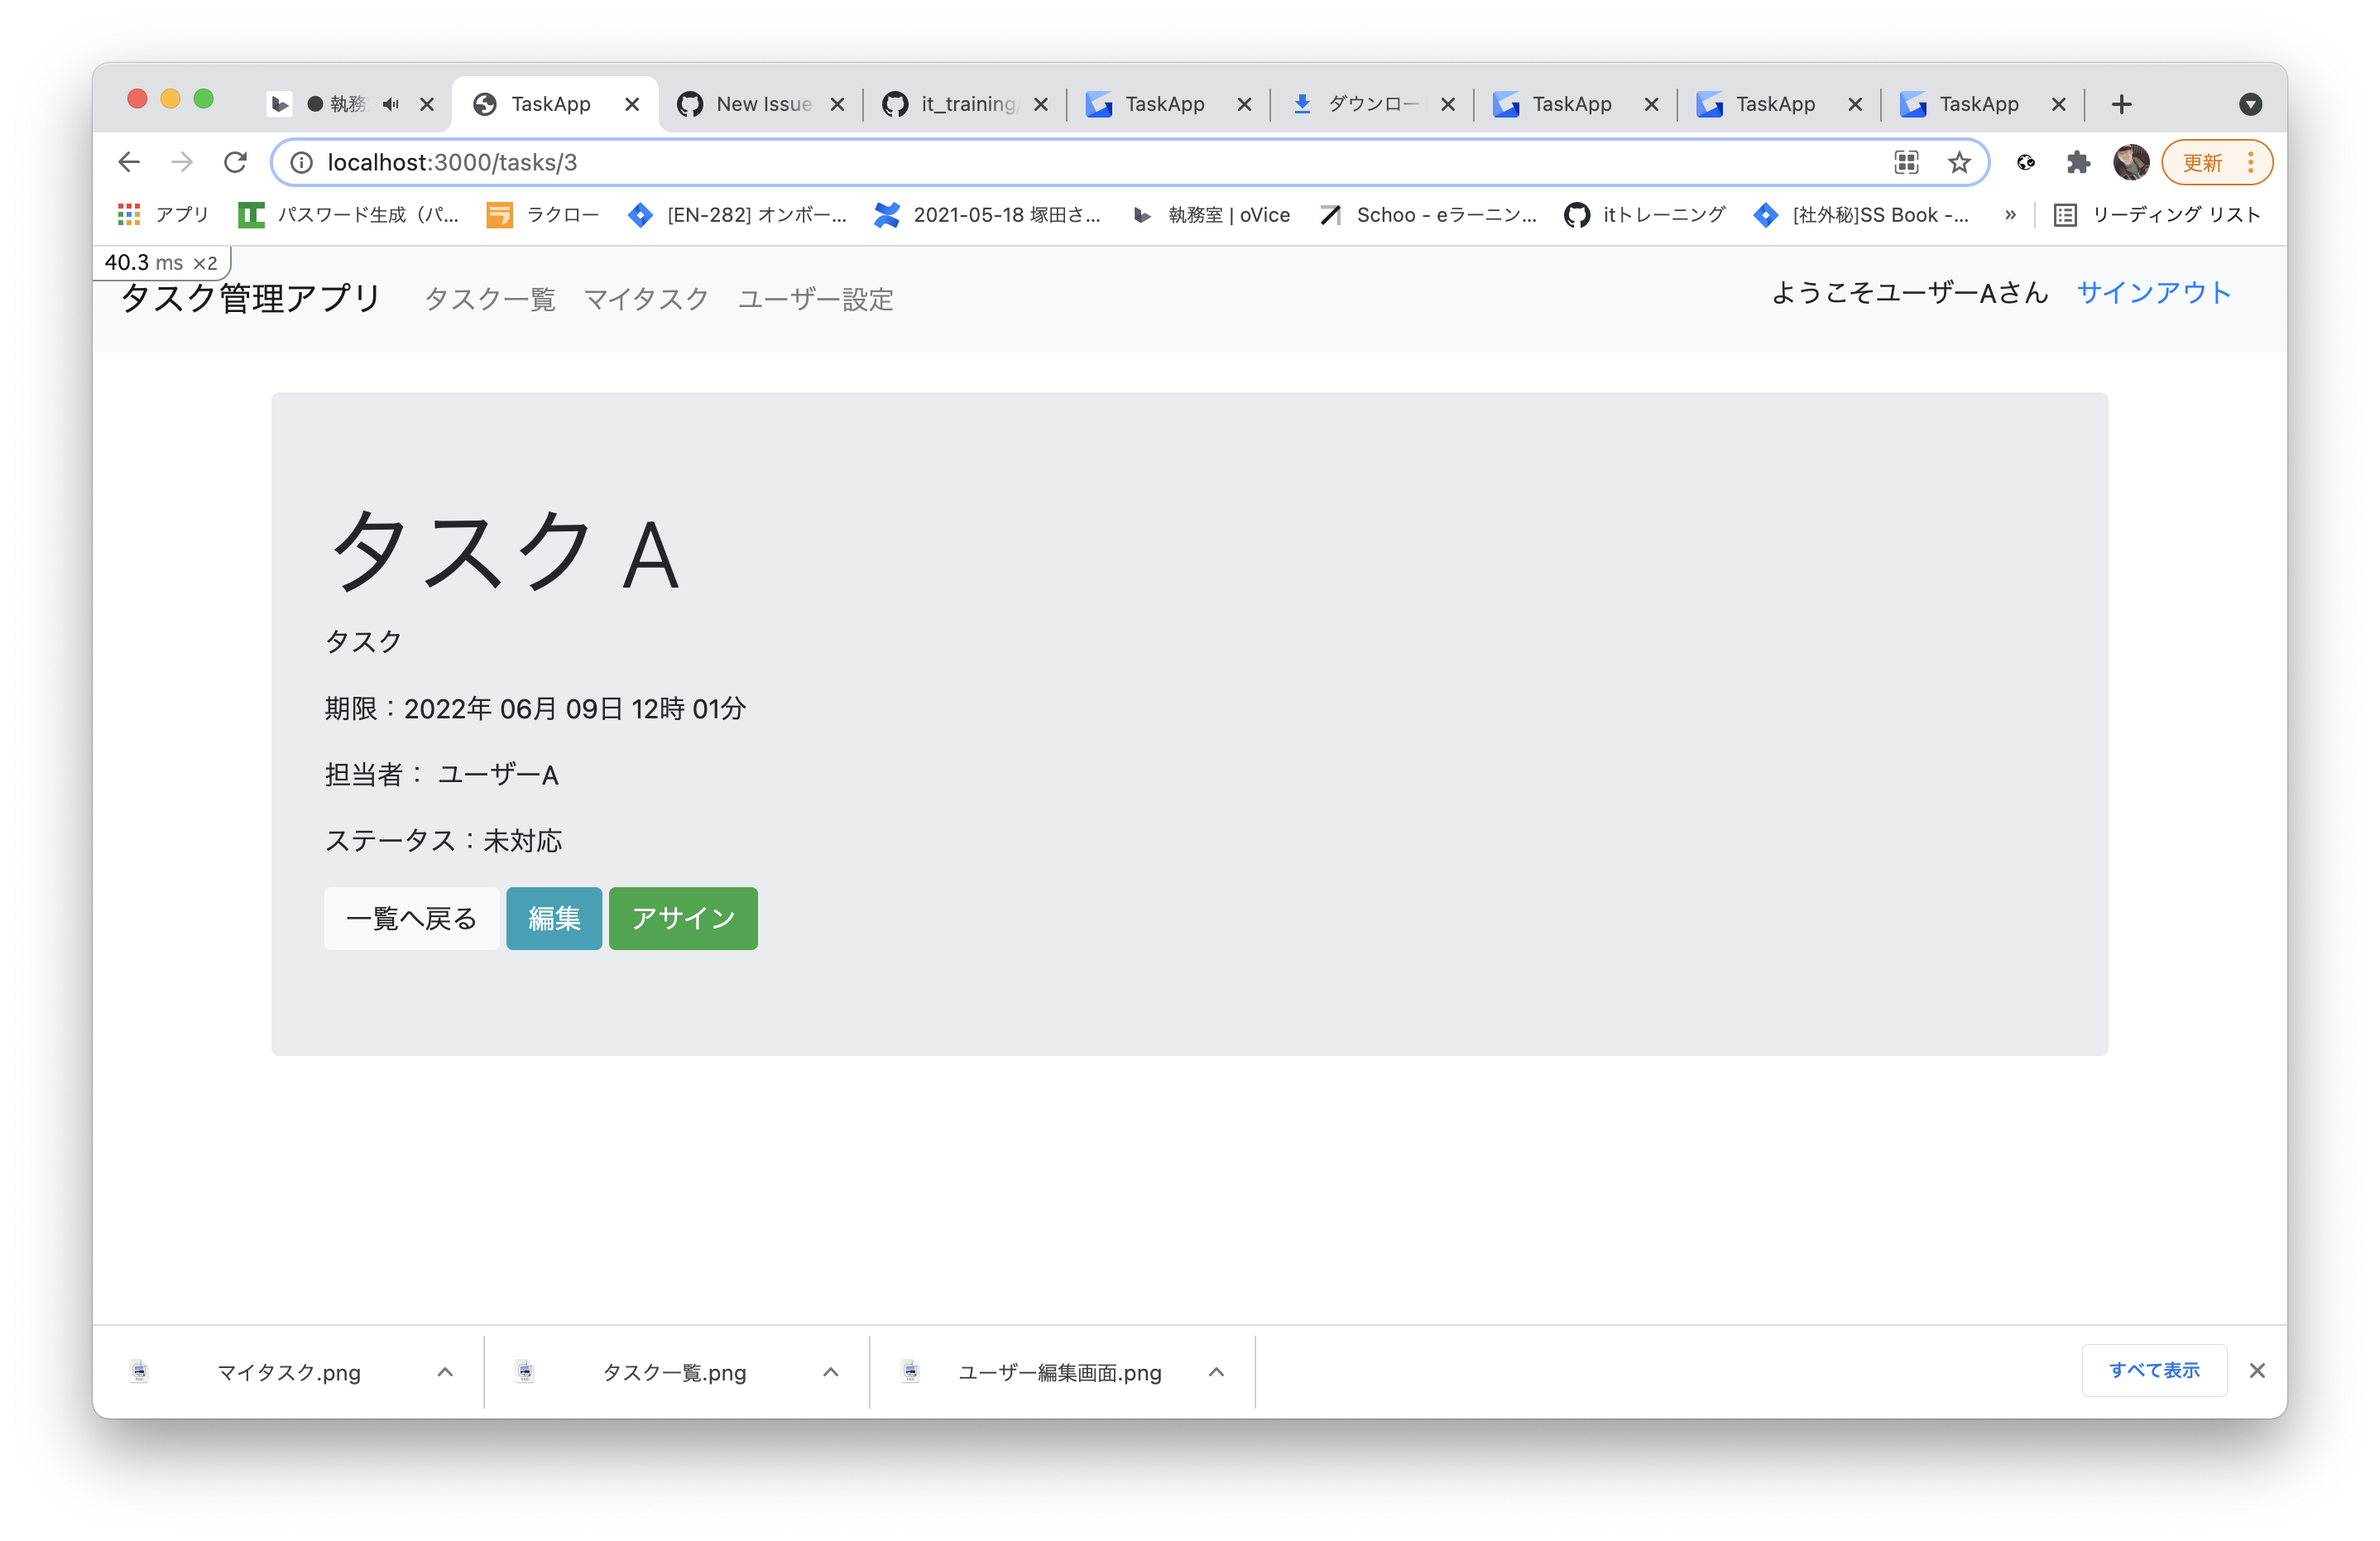Expand the タスク一覧.png download options

tap(830, 1372)
